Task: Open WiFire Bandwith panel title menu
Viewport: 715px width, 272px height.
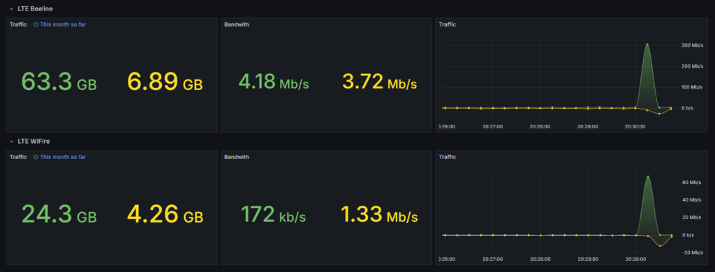Action: click(236, 157)
